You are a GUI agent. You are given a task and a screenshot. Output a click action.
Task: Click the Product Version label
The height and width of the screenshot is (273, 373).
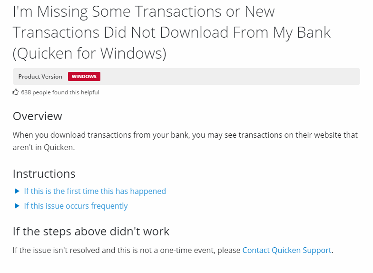point(40,77)
